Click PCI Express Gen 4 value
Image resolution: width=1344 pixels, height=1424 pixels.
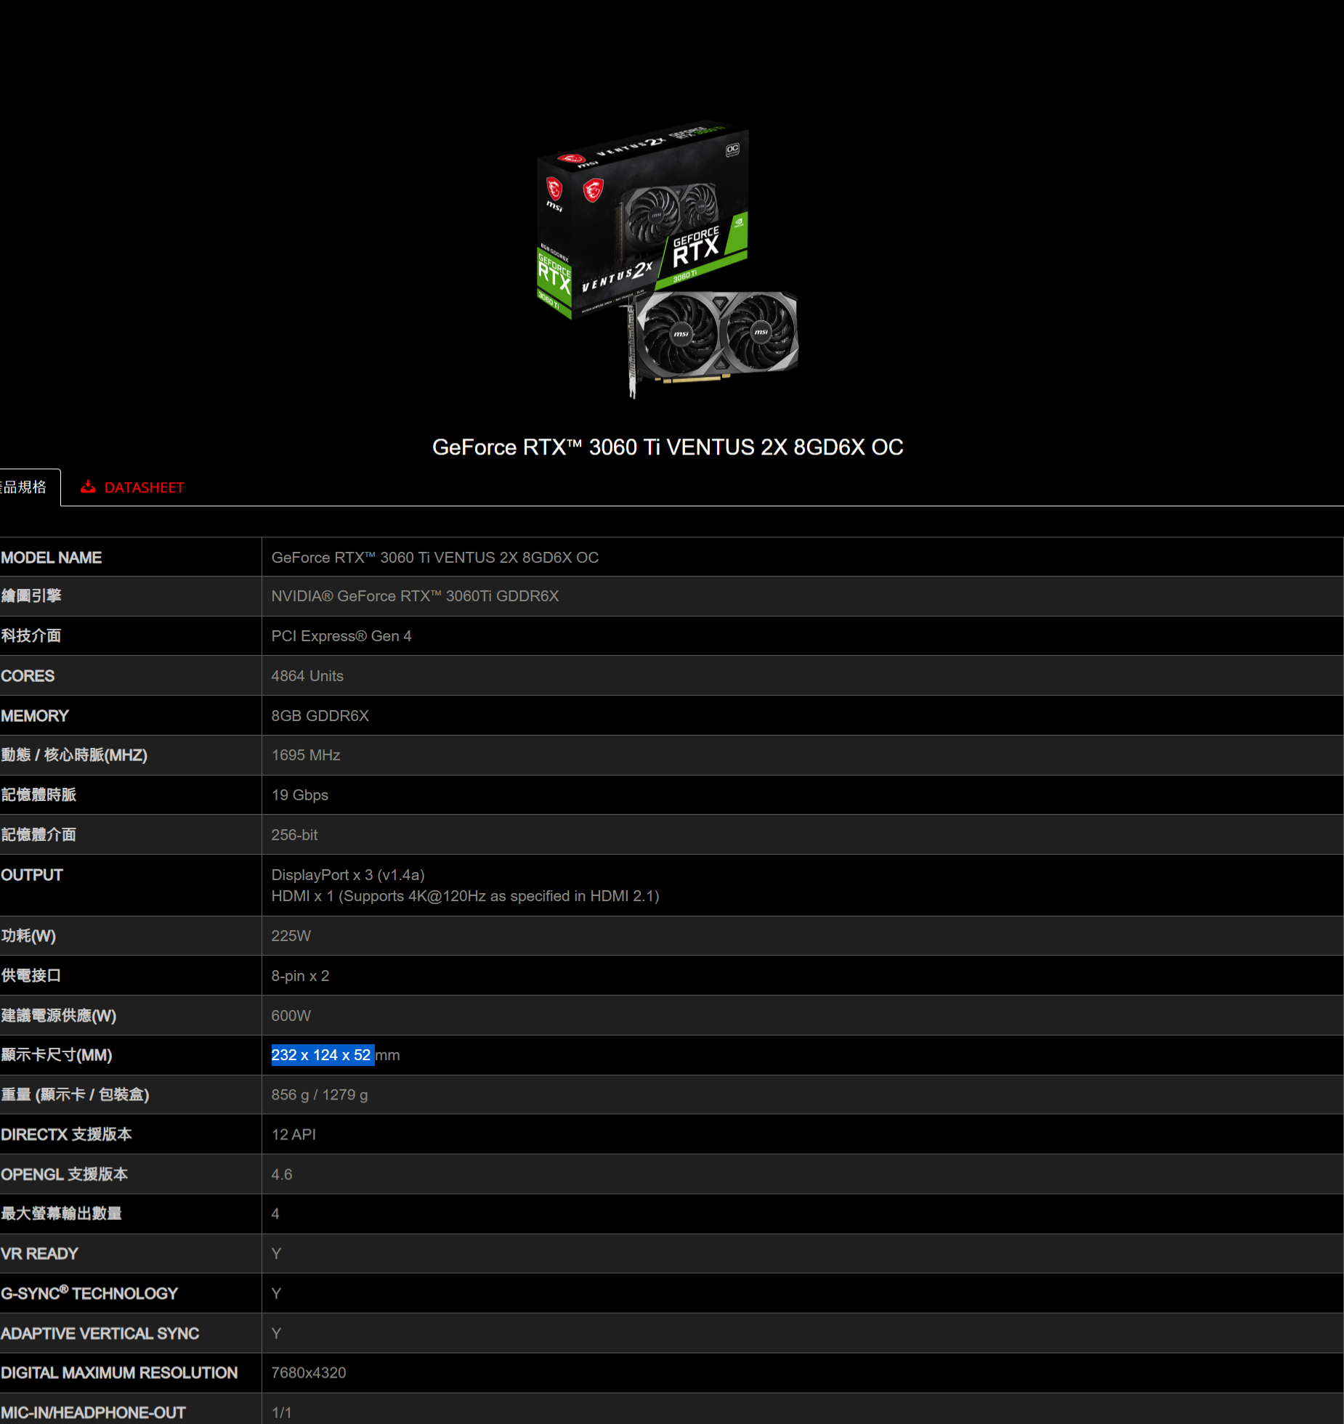341,636
